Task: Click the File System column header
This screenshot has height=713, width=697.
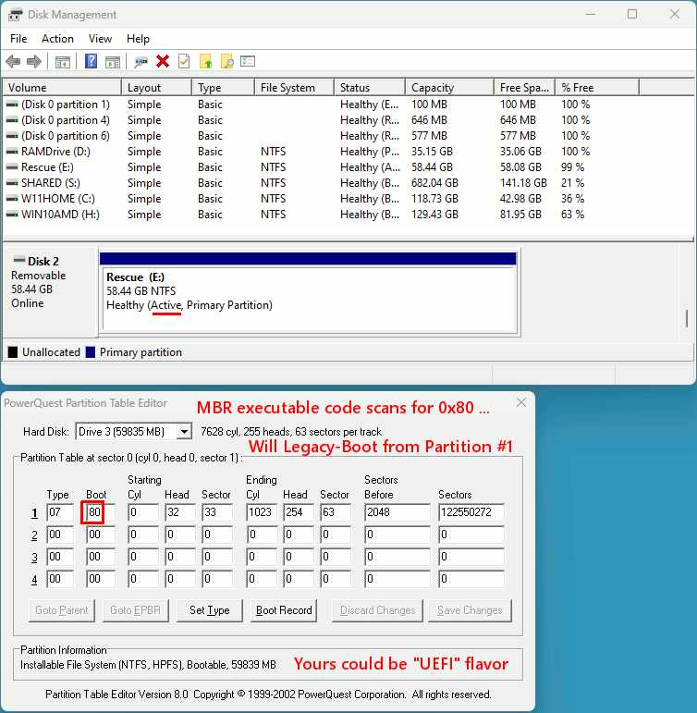Action: click(x=294, y=87)
